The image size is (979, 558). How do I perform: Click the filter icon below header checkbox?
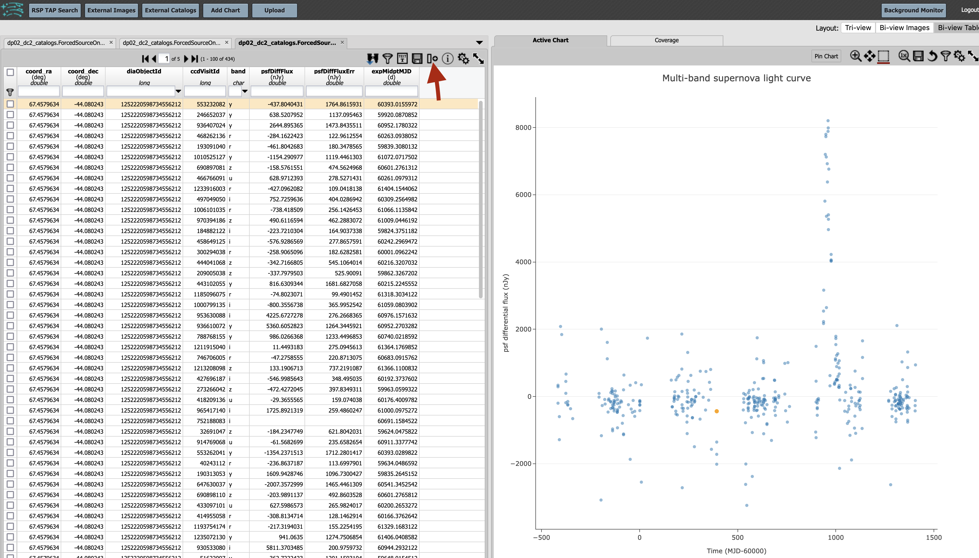(10, 92)
